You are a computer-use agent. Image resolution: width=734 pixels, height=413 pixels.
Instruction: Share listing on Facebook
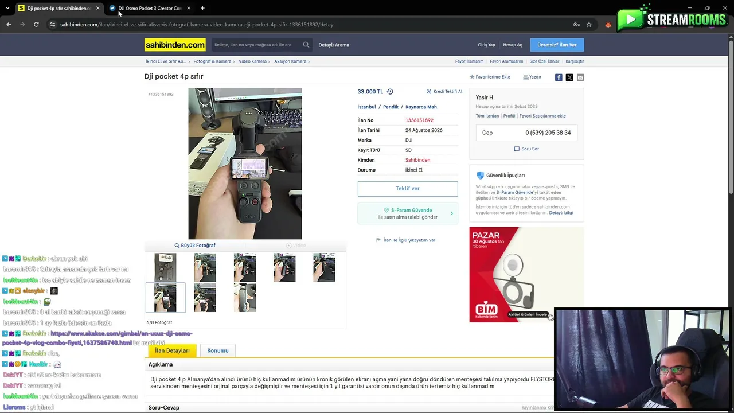(559, 77)
